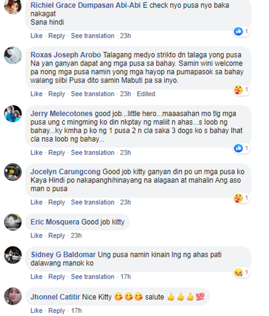This screenshot has height=316, width=269.
Task: Open Jocelyn Carungcong's profile avatar
Action: click(13, 172)
